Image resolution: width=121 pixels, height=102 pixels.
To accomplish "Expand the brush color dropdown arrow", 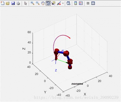I will coord(63,3).
